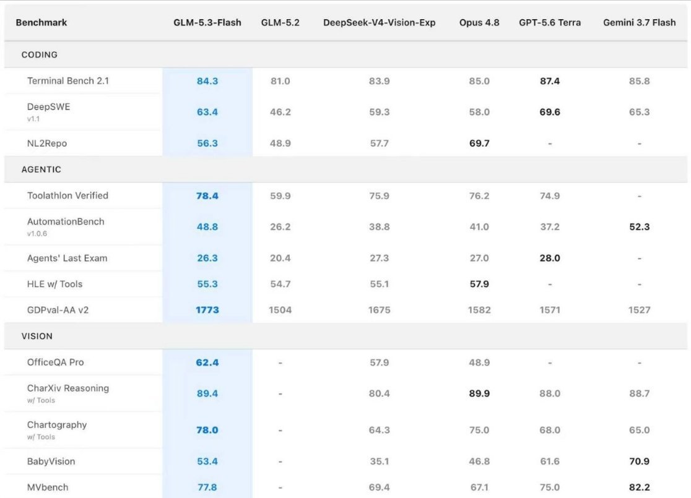The height and width of the screenshot is (498, 691).
Task: Click the 48.8 AutomationBench score
Action: pyautogui.click(x=207, y=227)
